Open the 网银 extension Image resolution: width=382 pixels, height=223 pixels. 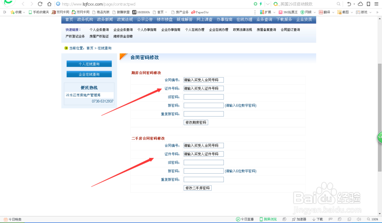click(x=306, y=12)
